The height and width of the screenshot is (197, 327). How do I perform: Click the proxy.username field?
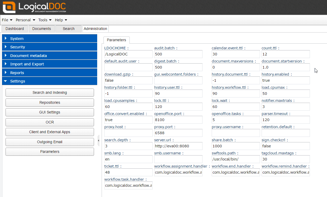pyautogui.click(x=236, y=133)
